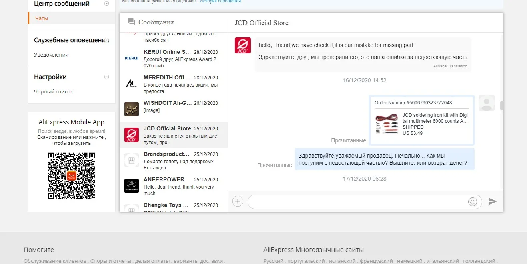The width and height of the screenshot is (527, 264).
Task: Click the Споры и отчеты footer link
Action: (111, 261)
